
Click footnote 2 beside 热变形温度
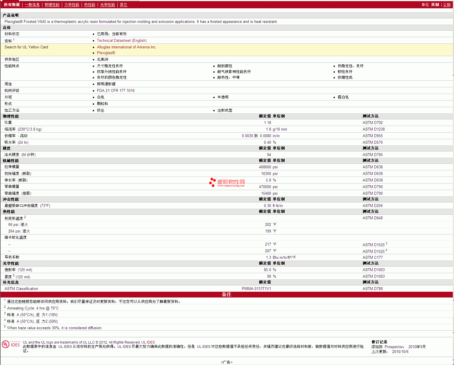click(25, 217)
